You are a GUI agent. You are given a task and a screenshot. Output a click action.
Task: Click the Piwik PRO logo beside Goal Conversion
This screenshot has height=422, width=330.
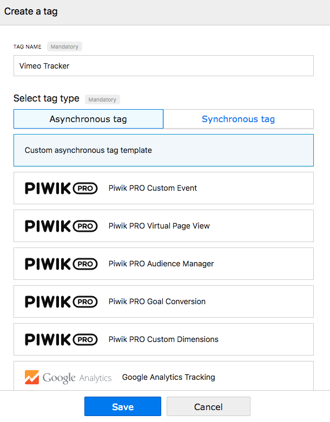tap(61, 302)
